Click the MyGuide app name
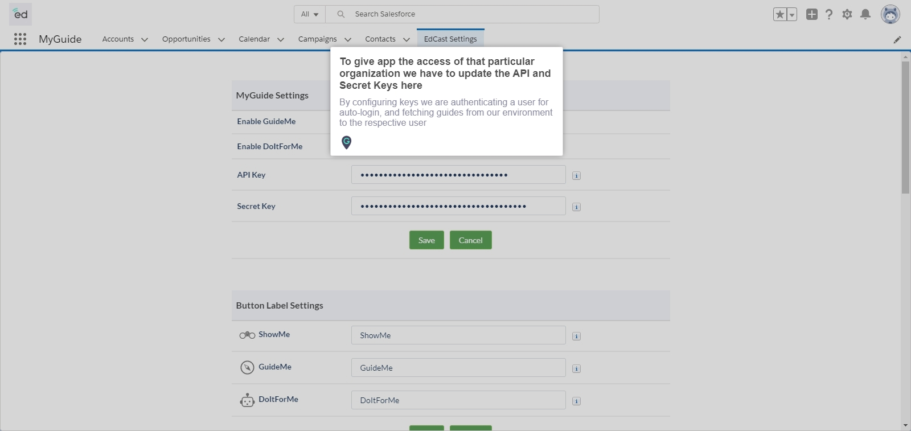The image size is (911, 431). (60, 39)
